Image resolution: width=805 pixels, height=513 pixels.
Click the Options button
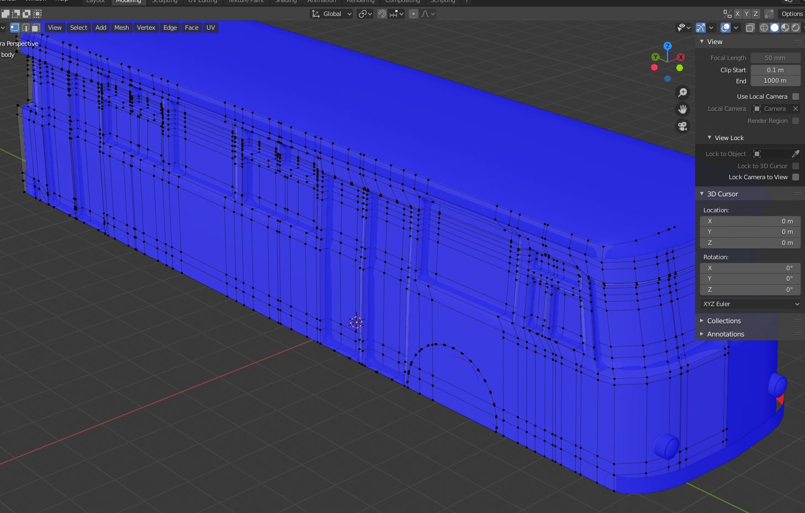792,14
